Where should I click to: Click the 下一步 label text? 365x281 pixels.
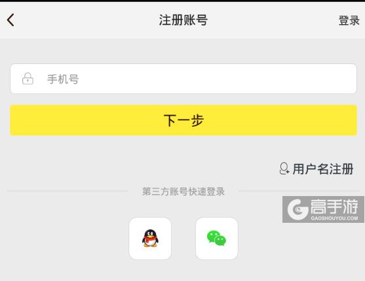[x=183, y=120]
